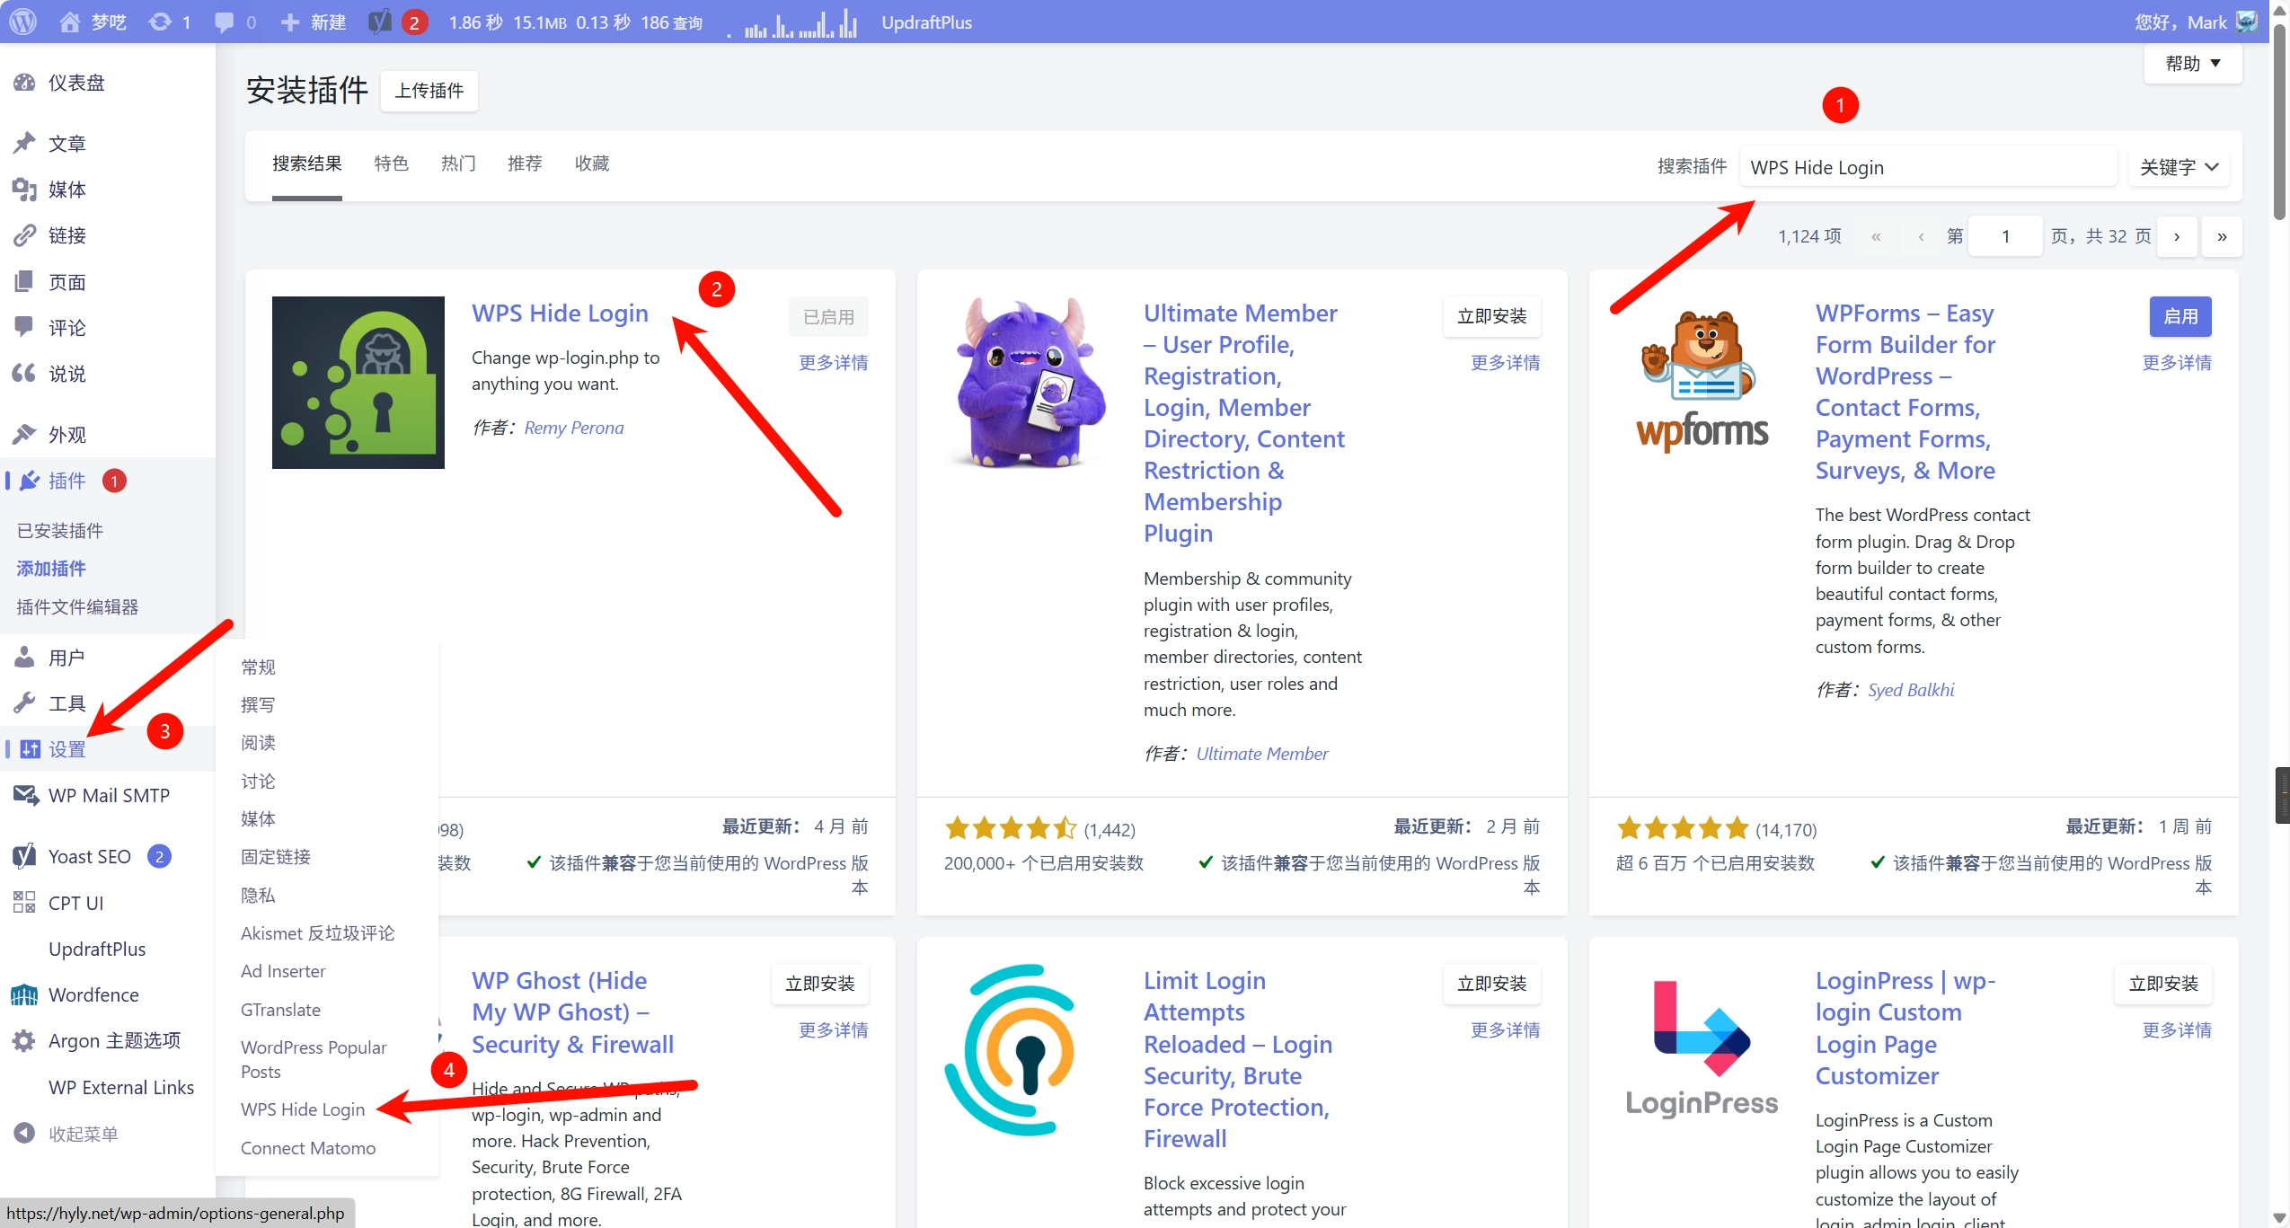Image resolution: width=2290 pixels, height=1228 pixels.
Task: Install LoginPress with 立即安装
Action: coord(2163,984)
